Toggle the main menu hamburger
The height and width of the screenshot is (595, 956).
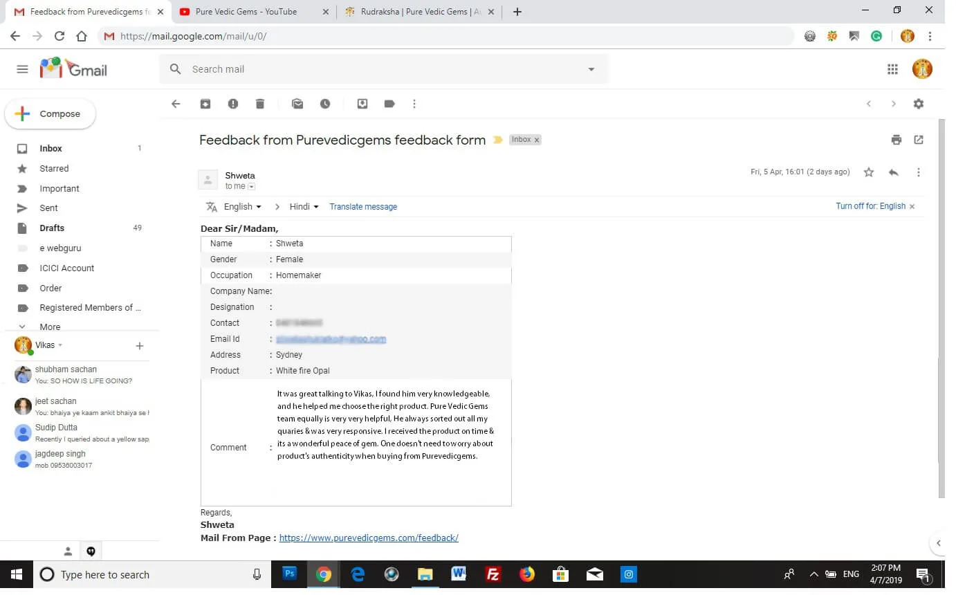pyautogui.click(x=22, y=69)
